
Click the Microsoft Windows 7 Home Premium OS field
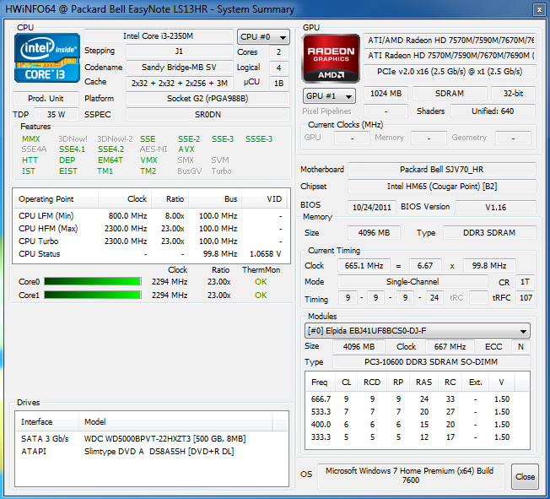(411, 476)
